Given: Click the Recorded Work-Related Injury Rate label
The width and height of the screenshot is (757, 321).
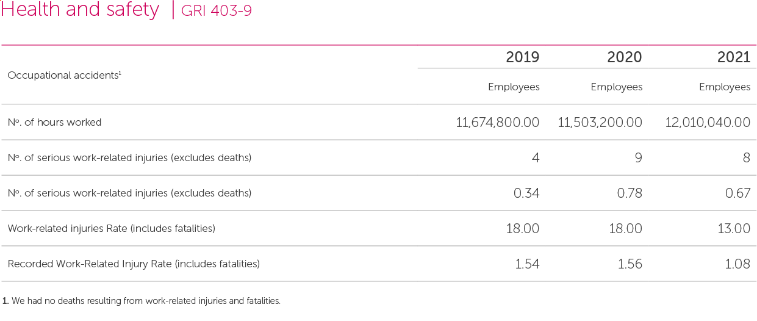Looking at the screenshot, I should point(134,264).
